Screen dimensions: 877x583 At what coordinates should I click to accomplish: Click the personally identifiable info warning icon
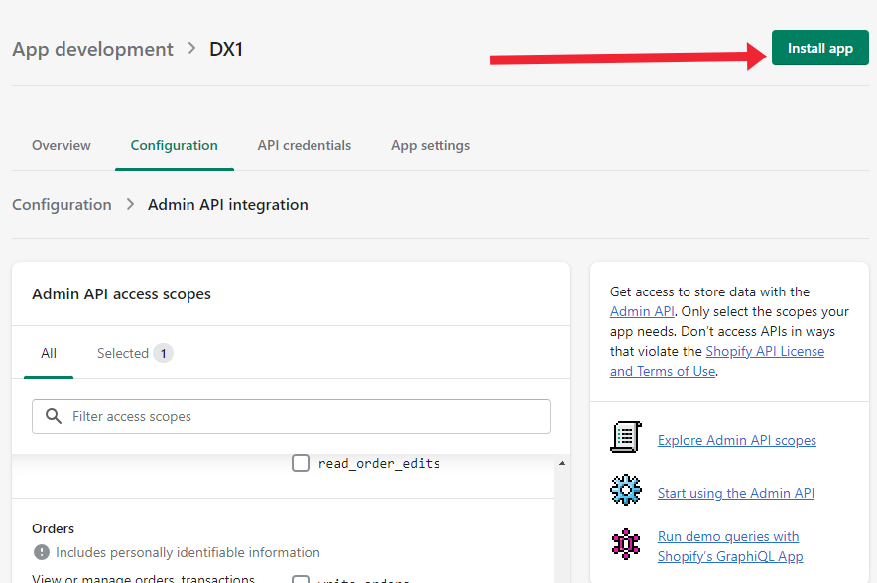42,552
